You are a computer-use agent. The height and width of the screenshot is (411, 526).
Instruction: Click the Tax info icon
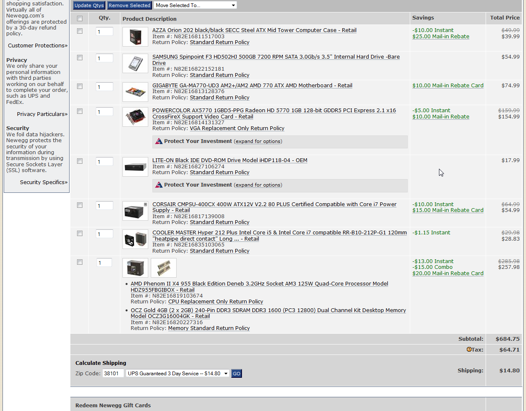coord(469,349)
